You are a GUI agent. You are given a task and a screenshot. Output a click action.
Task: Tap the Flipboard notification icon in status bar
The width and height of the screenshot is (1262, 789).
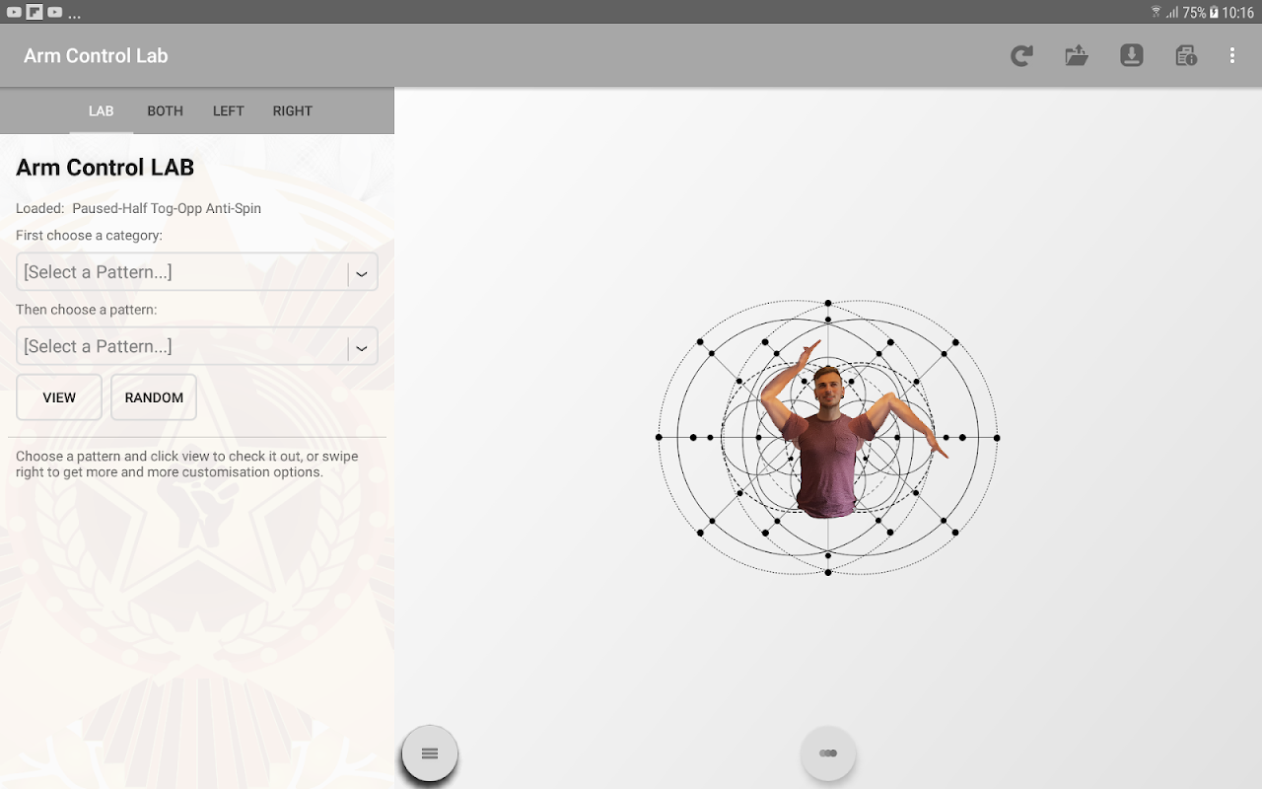[x=35, y=13]
